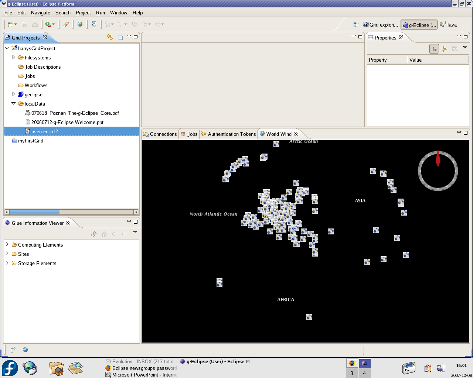
Task: Collapse the harrysGridProject tree node
Action: pyautogui.click(x=7, y=48)
